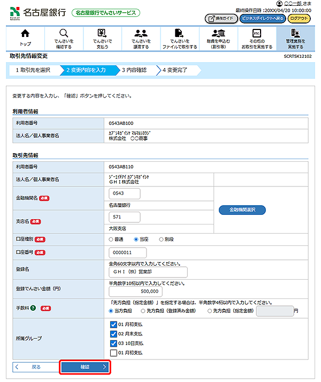Uncheck the 02 月末支払 group checkbox

pyautogui.click(x=113, y=334)
